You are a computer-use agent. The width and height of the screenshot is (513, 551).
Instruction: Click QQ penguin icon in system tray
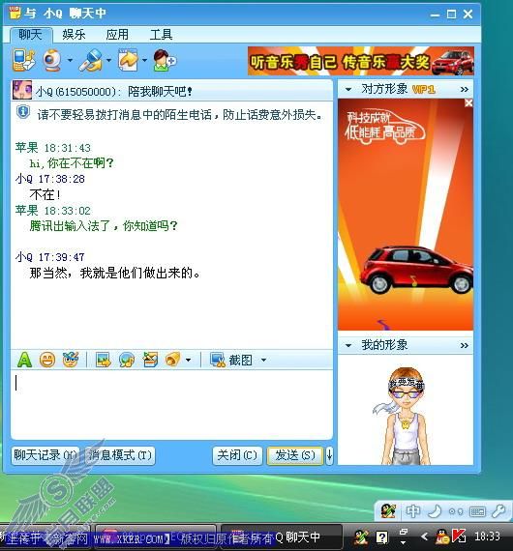tap(442, 536)
